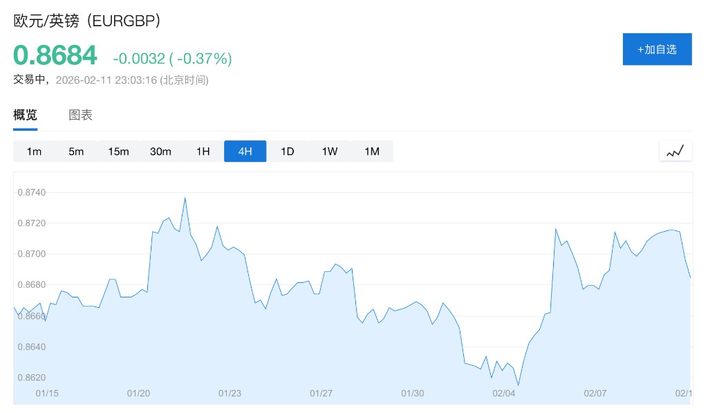Click the current price 0.8684
This screenshot has height=413, width=708.
(55, 56)
